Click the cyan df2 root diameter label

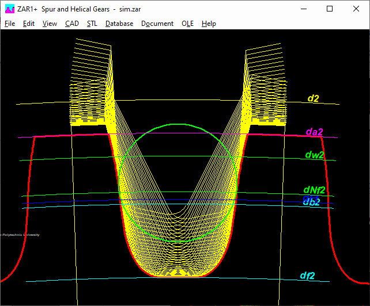click(x=307, y=276)
